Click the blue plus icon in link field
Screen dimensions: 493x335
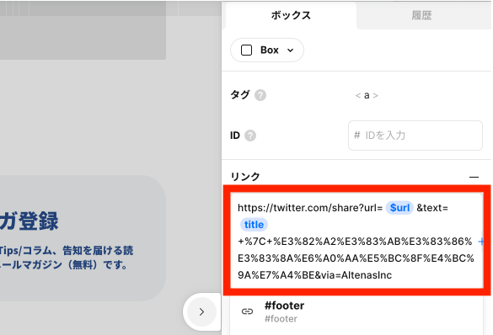point(480,242)
